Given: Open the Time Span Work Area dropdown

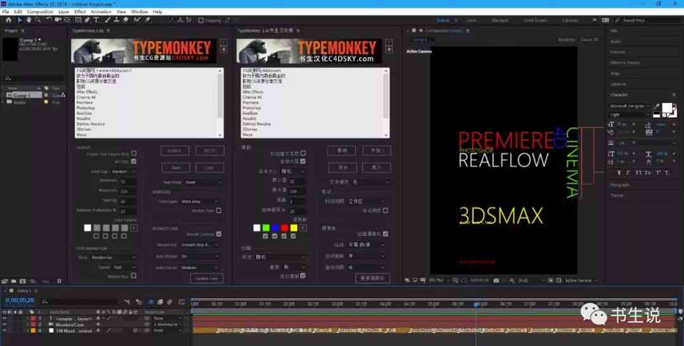Looking at the screenshot, I should coord(200,201).
